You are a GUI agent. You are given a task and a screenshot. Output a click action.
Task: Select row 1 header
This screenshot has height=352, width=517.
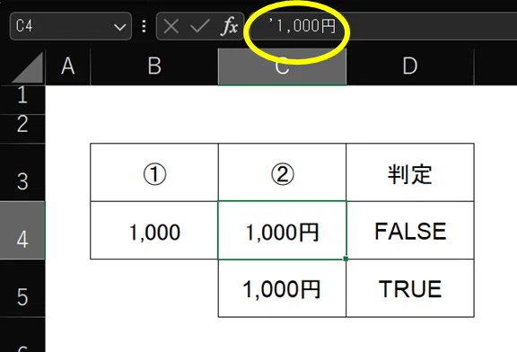(22, 100)
